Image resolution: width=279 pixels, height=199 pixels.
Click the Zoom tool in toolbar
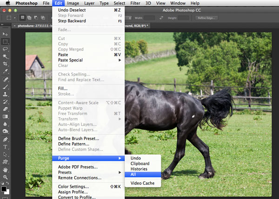point(6,177)
